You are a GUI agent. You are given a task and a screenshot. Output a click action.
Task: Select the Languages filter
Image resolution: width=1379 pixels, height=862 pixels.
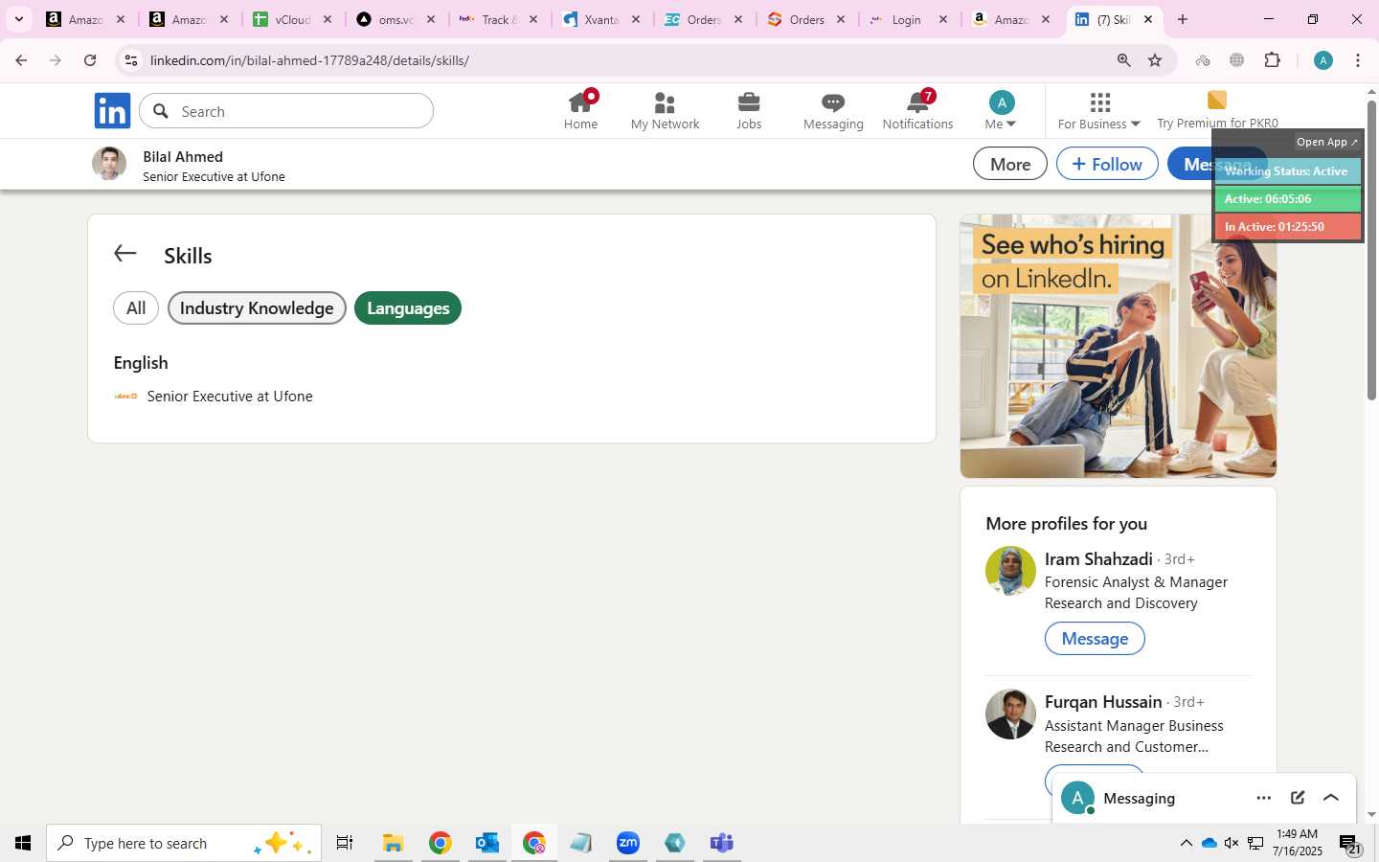(x=408, y=308)
